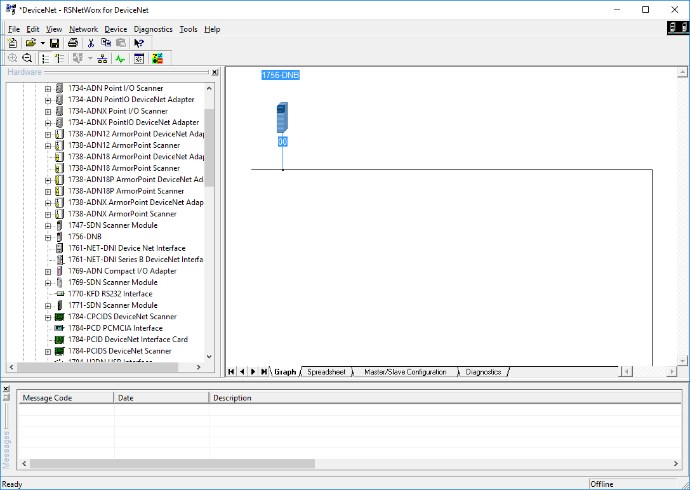Open the dropdown arrow beside Open

[x=43, y=43]
